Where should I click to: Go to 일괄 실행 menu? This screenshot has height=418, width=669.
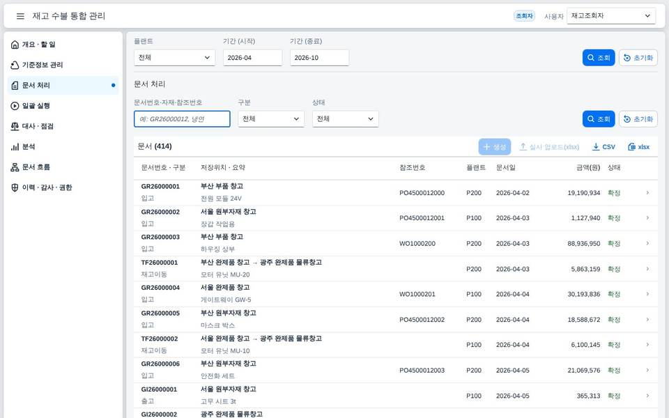point(63,106)
